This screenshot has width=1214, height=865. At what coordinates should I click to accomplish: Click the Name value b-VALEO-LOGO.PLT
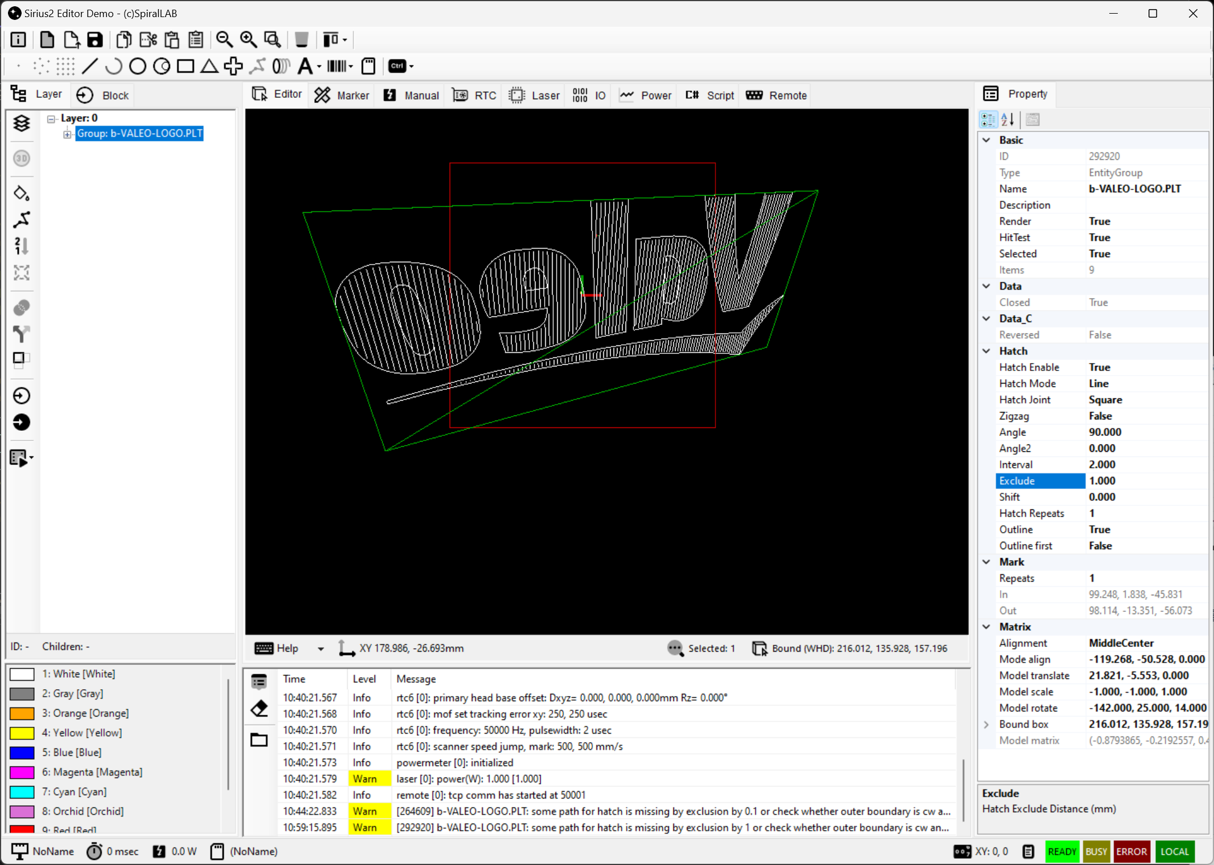[1134, 189]
